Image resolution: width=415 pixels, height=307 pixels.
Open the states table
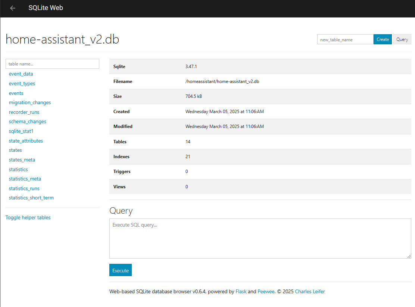pos(15,150)
